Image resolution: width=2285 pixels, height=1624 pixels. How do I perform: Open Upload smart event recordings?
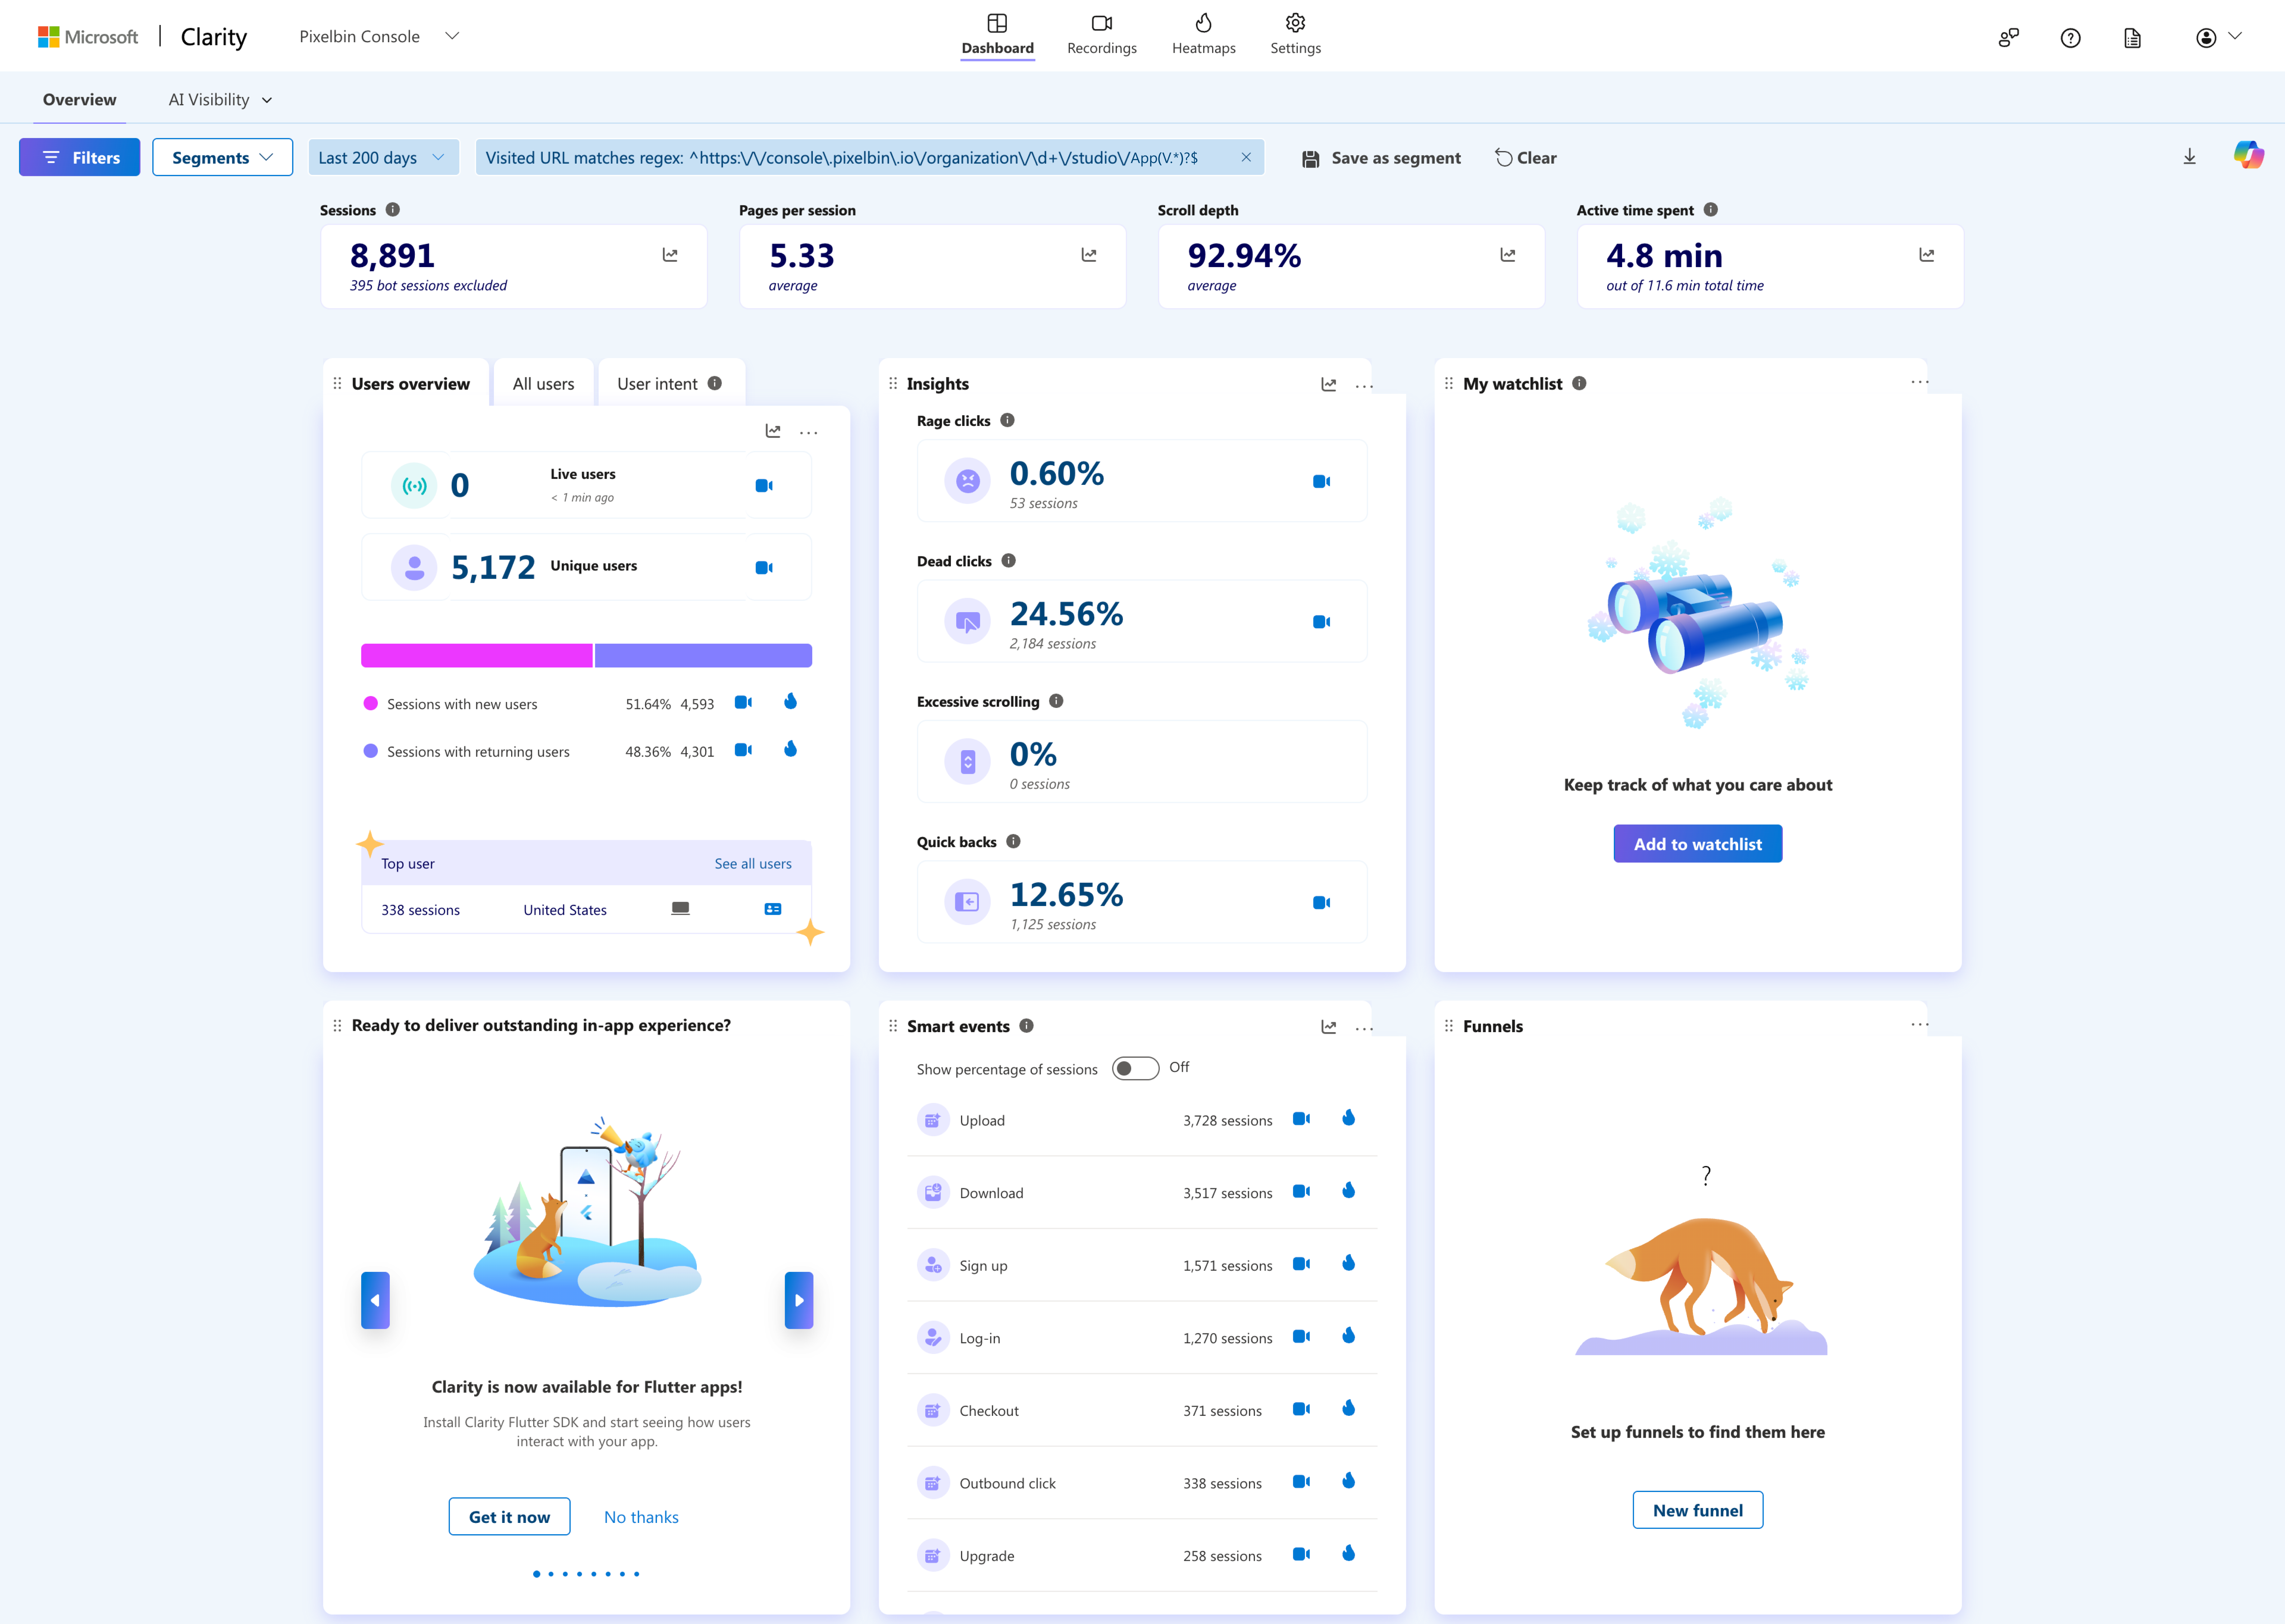[x=1301, y=1119]
